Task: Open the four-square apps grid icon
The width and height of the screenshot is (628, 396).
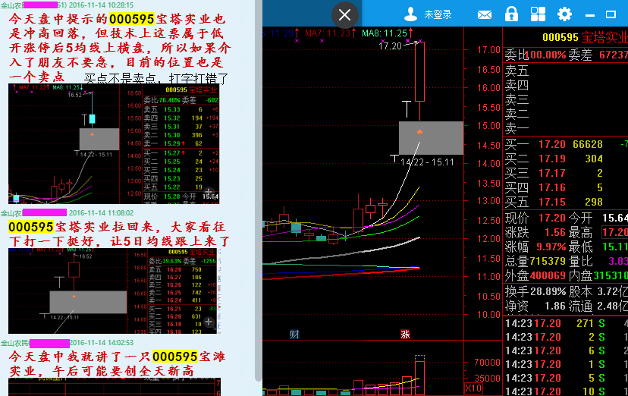Action: pyautogui.click(x=538, y=14)
